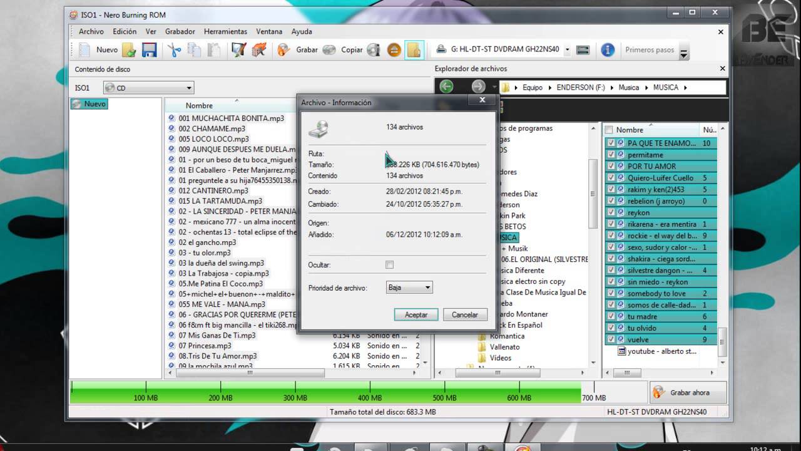The height and width of the screenshot is (451, 801).
Task: Toggle the highlighted file browser icon
Action: (414, 50)
